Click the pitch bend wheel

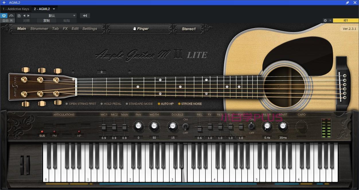tap(22, 165)
